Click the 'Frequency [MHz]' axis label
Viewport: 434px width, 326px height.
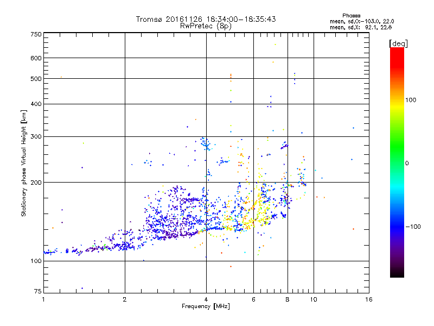click(206, 306)
